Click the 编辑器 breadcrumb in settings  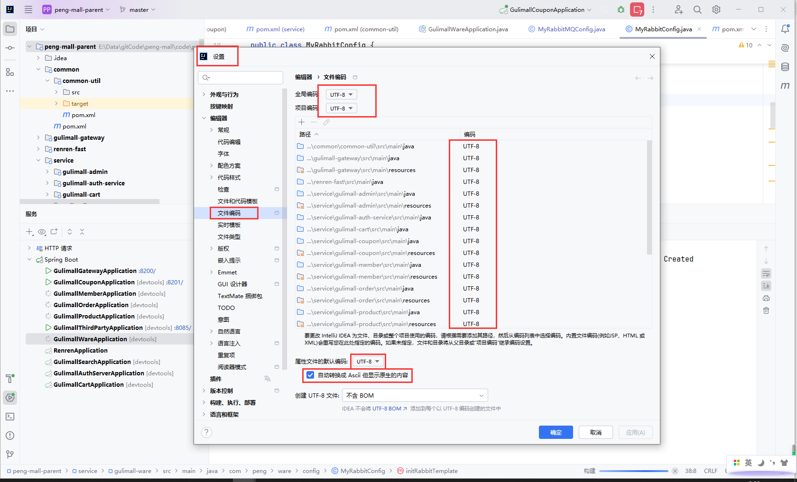304,77
